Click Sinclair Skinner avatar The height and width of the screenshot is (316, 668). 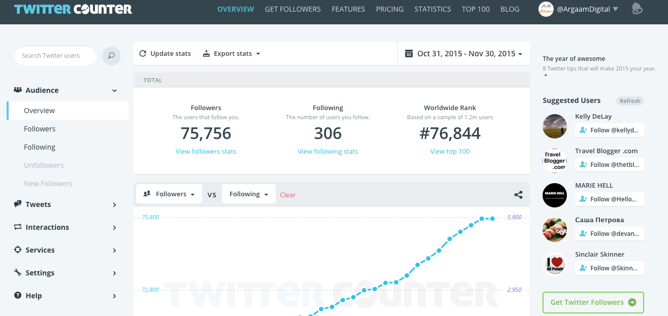click(555, 264)
